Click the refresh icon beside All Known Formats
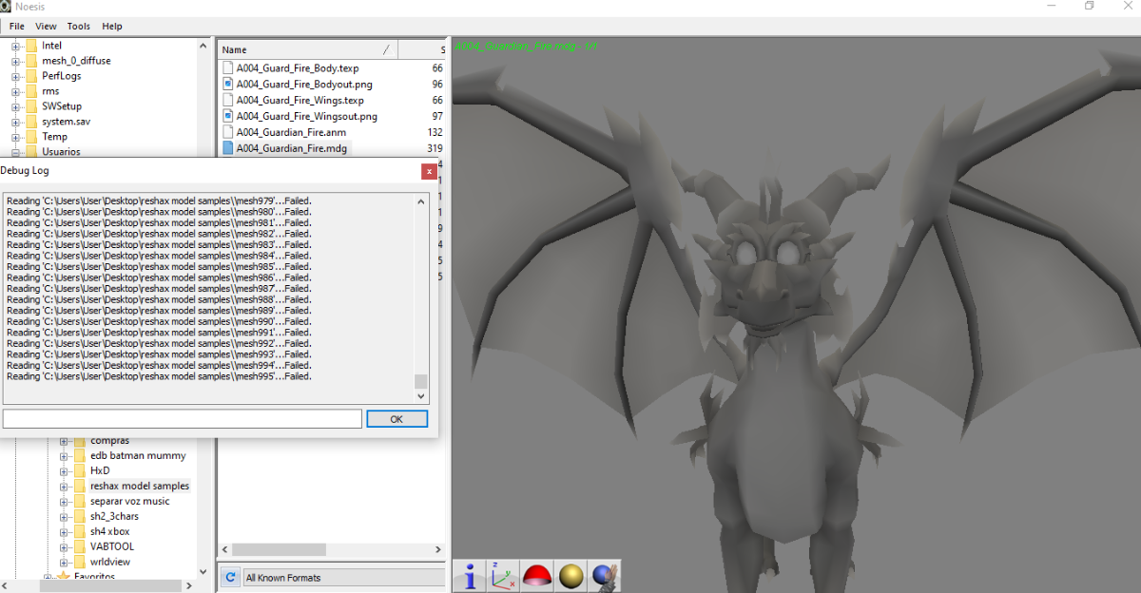 [x=229, y=577]
